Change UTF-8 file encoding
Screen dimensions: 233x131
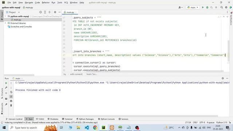(202, 123)
